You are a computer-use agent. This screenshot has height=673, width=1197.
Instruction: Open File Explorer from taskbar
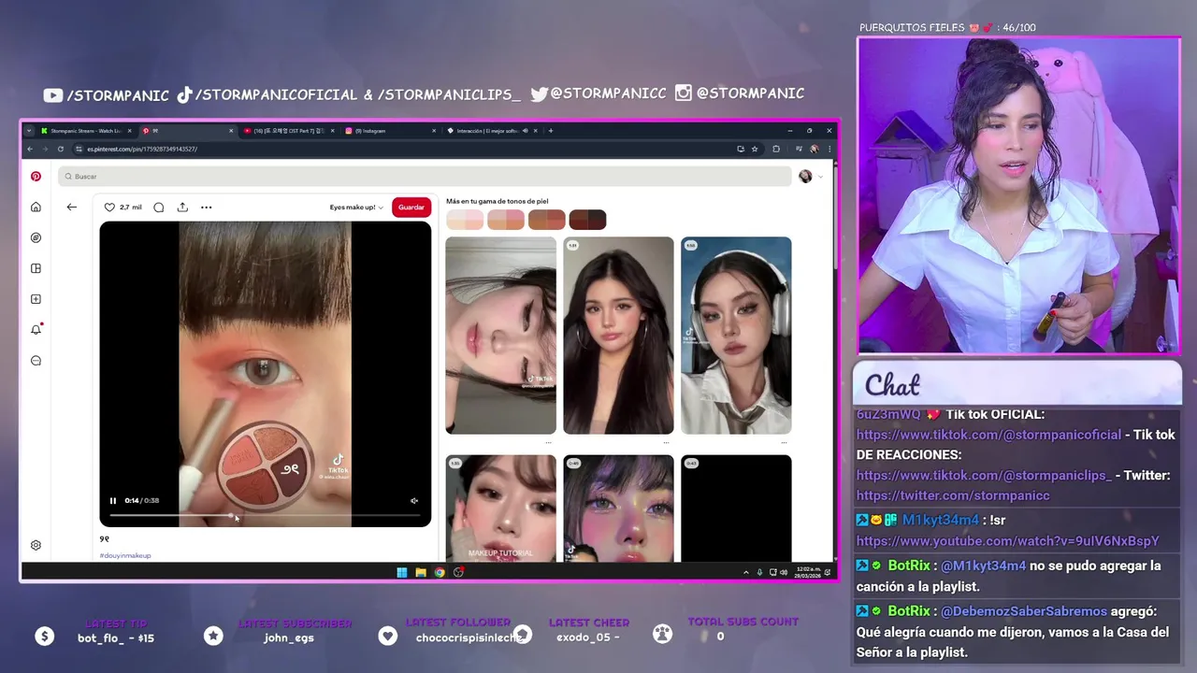tap(421, 572)
